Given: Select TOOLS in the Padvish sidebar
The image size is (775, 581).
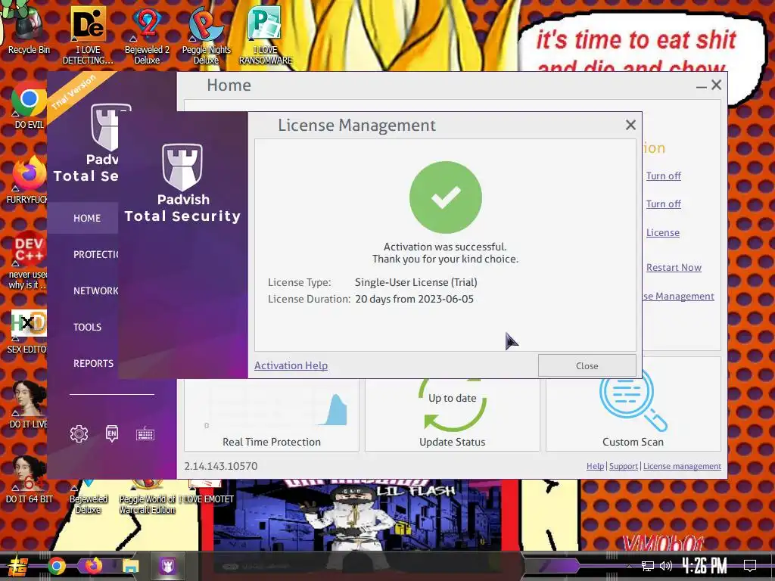Looking at the screenshot, I should pos(88,327).
